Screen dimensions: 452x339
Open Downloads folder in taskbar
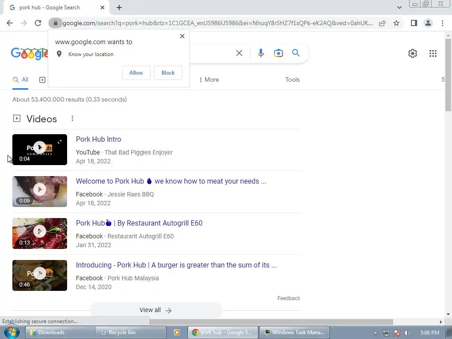point(60,332)
